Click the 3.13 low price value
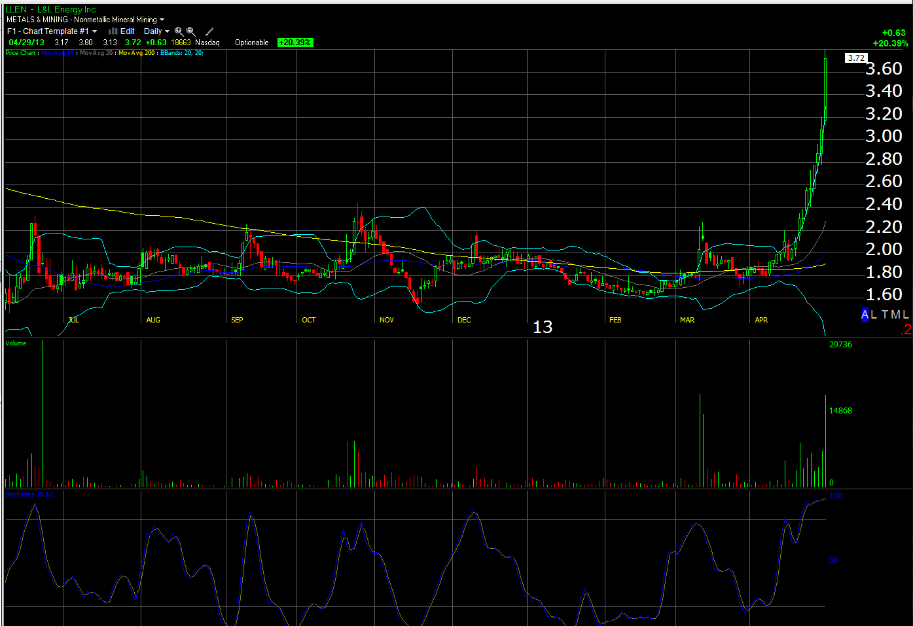The width and height of the screenshot is (913, 626). click(110, 43)
